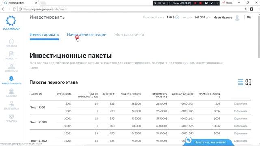Switch to the Мои рассрочки tab
The width and height of the screenshot is (260, 146).
[129, 34]
